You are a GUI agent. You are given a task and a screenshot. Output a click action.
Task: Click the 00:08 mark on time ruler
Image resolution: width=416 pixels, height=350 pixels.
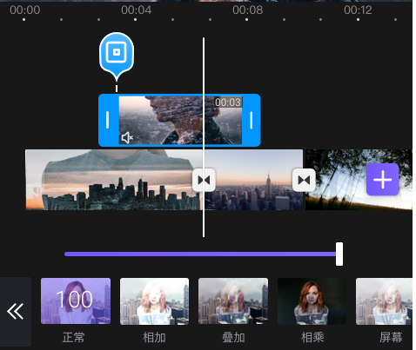pos(247,10)
